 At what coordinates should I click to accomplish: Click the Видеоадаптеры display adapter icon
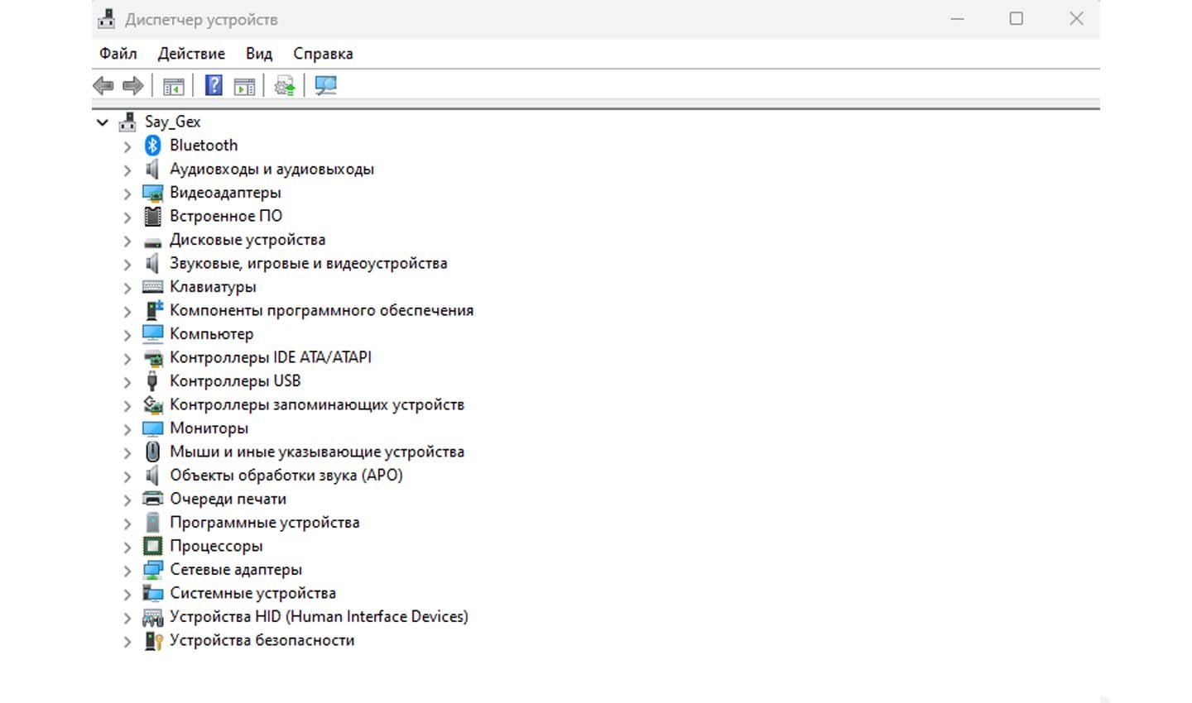[x=152, y=193]
